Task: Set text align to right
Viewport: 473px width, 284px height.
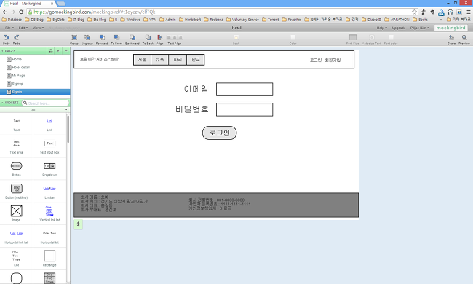Action: click(180, 37)
